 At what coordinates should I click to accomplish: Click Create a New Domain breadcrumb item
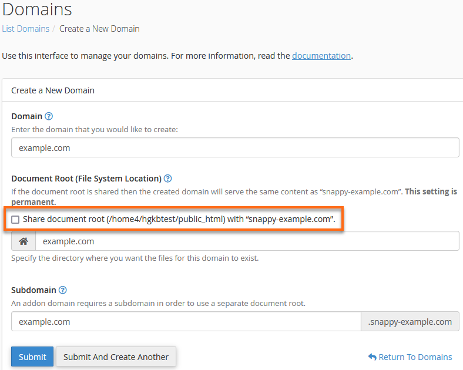pyautogui.click(x=99, y=28)
